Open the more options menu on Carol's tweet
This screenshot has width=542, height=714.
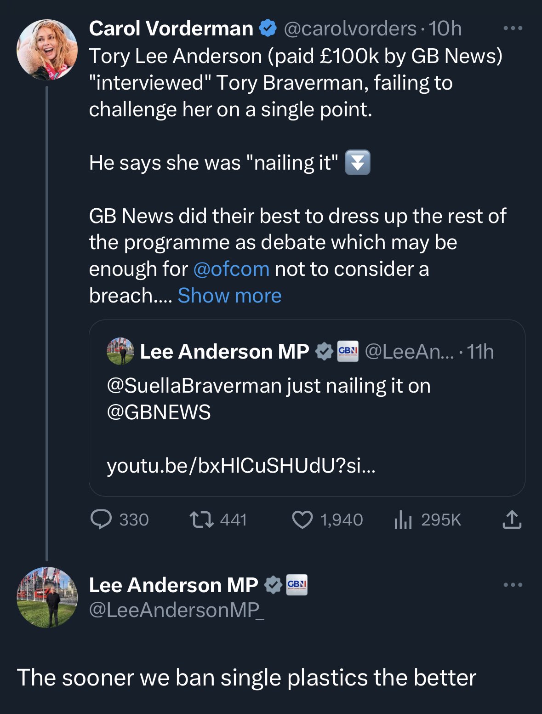tap(513, 29)
